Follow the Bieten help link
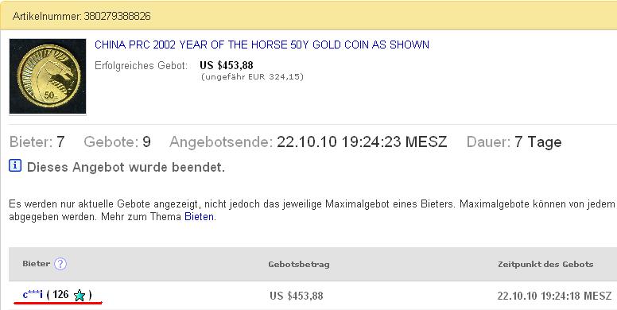Image resolution: width=617 pixels, height=310 pixels. [x=199, y=217]
